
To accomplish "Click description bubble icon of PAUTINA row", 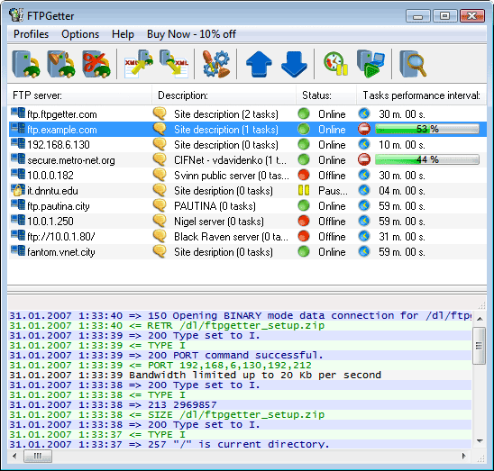I will click(160, 205).
